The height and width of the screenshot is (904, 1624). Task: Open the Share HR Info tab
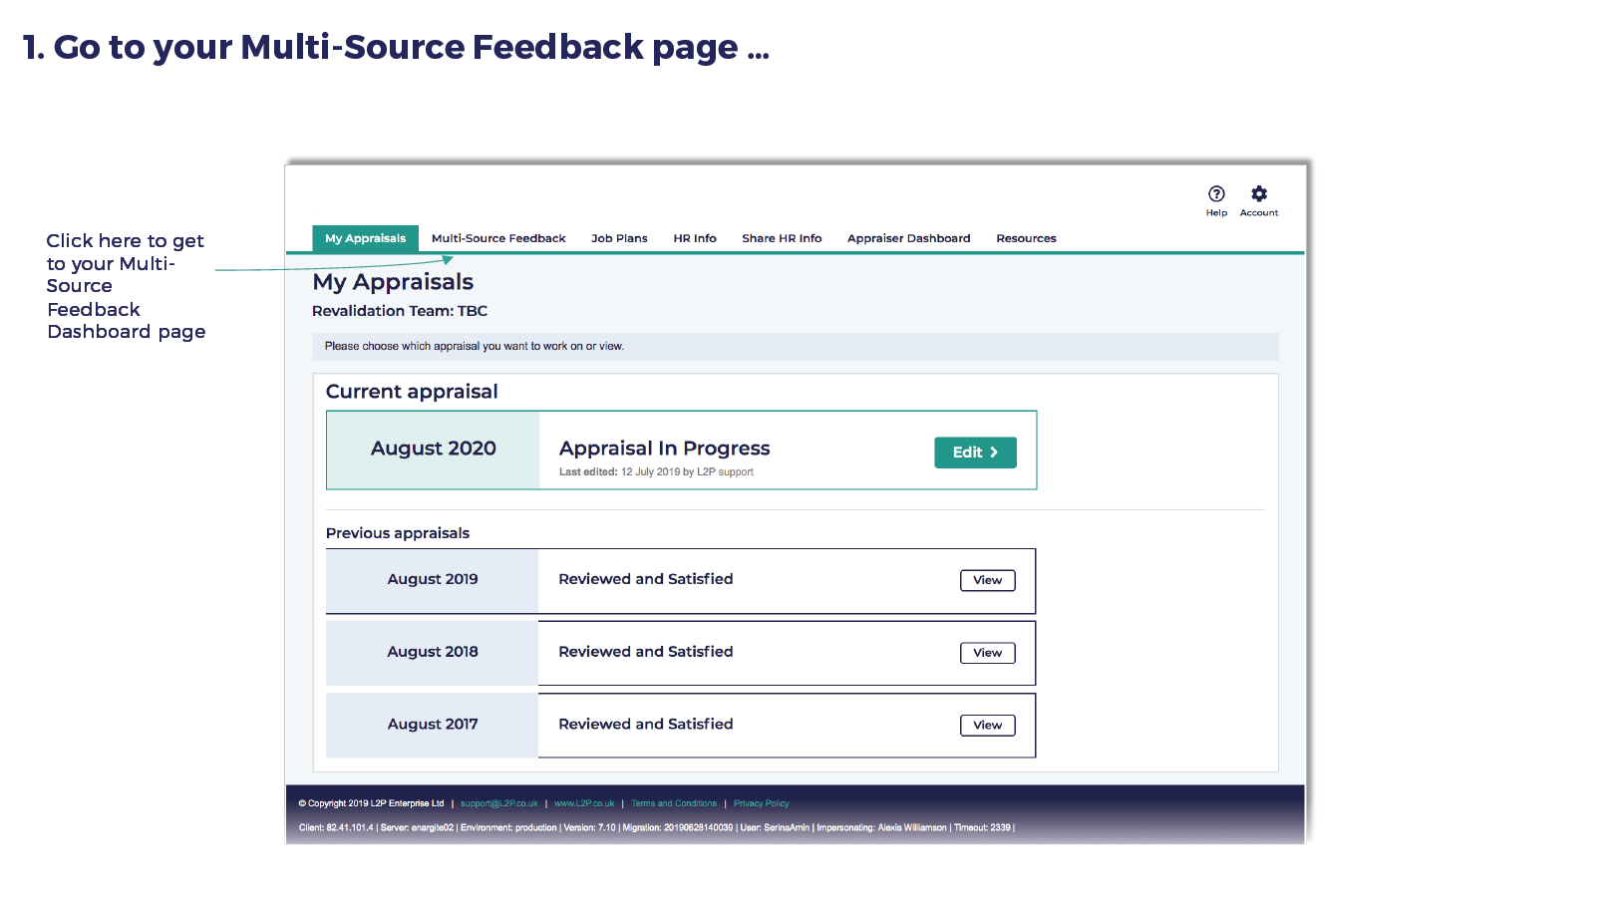click(782, 239)
